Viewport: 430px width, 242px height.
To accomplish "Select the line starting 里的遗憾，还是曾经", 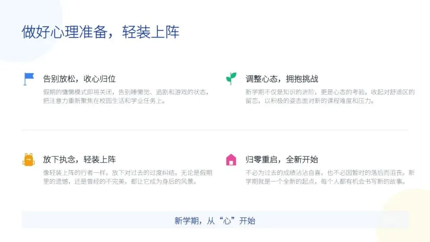I will click(x=120, y=181).
